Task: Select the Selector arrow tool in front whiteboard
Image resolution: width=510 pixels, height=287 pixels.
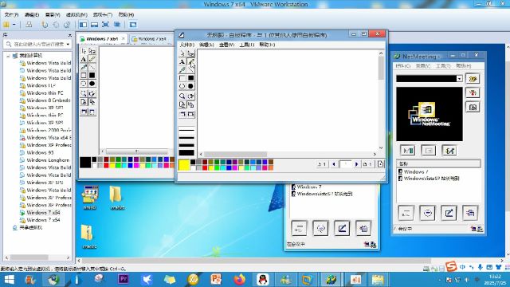Action: 182,53
